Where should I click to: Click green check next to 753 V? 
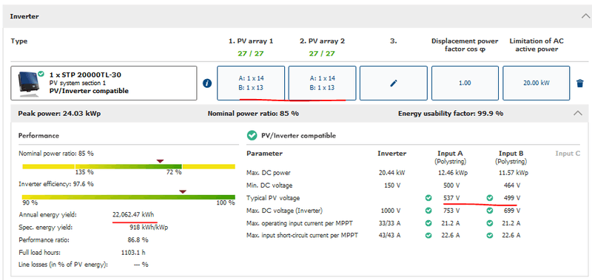tap(428, 211)
